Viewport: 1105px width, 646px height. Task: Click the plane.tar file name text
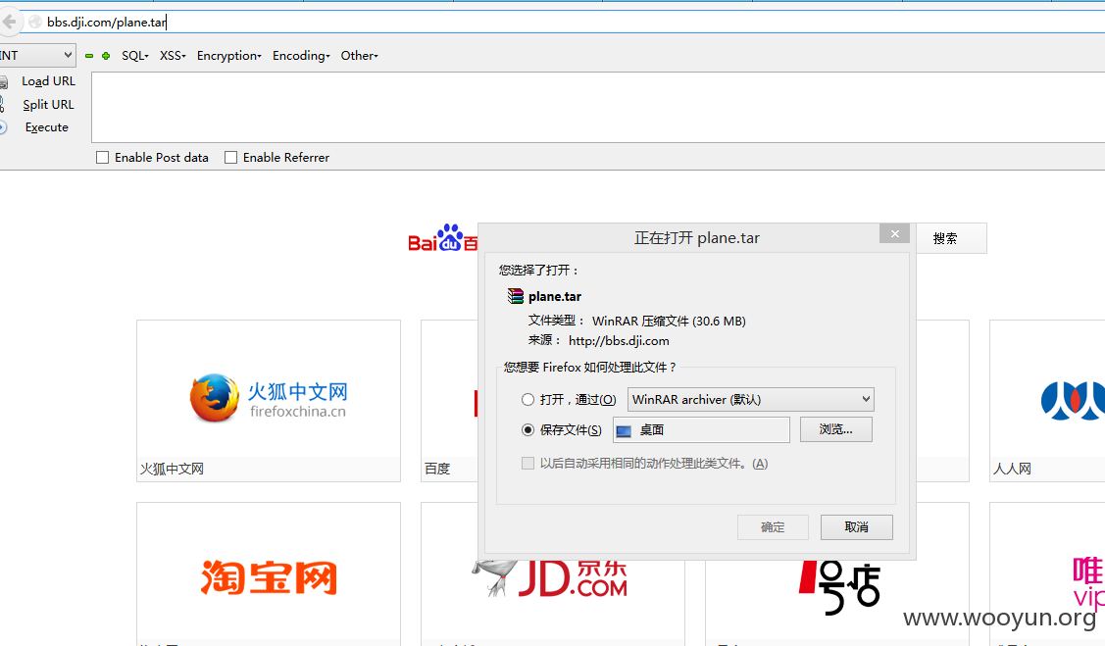coord(555,297)
